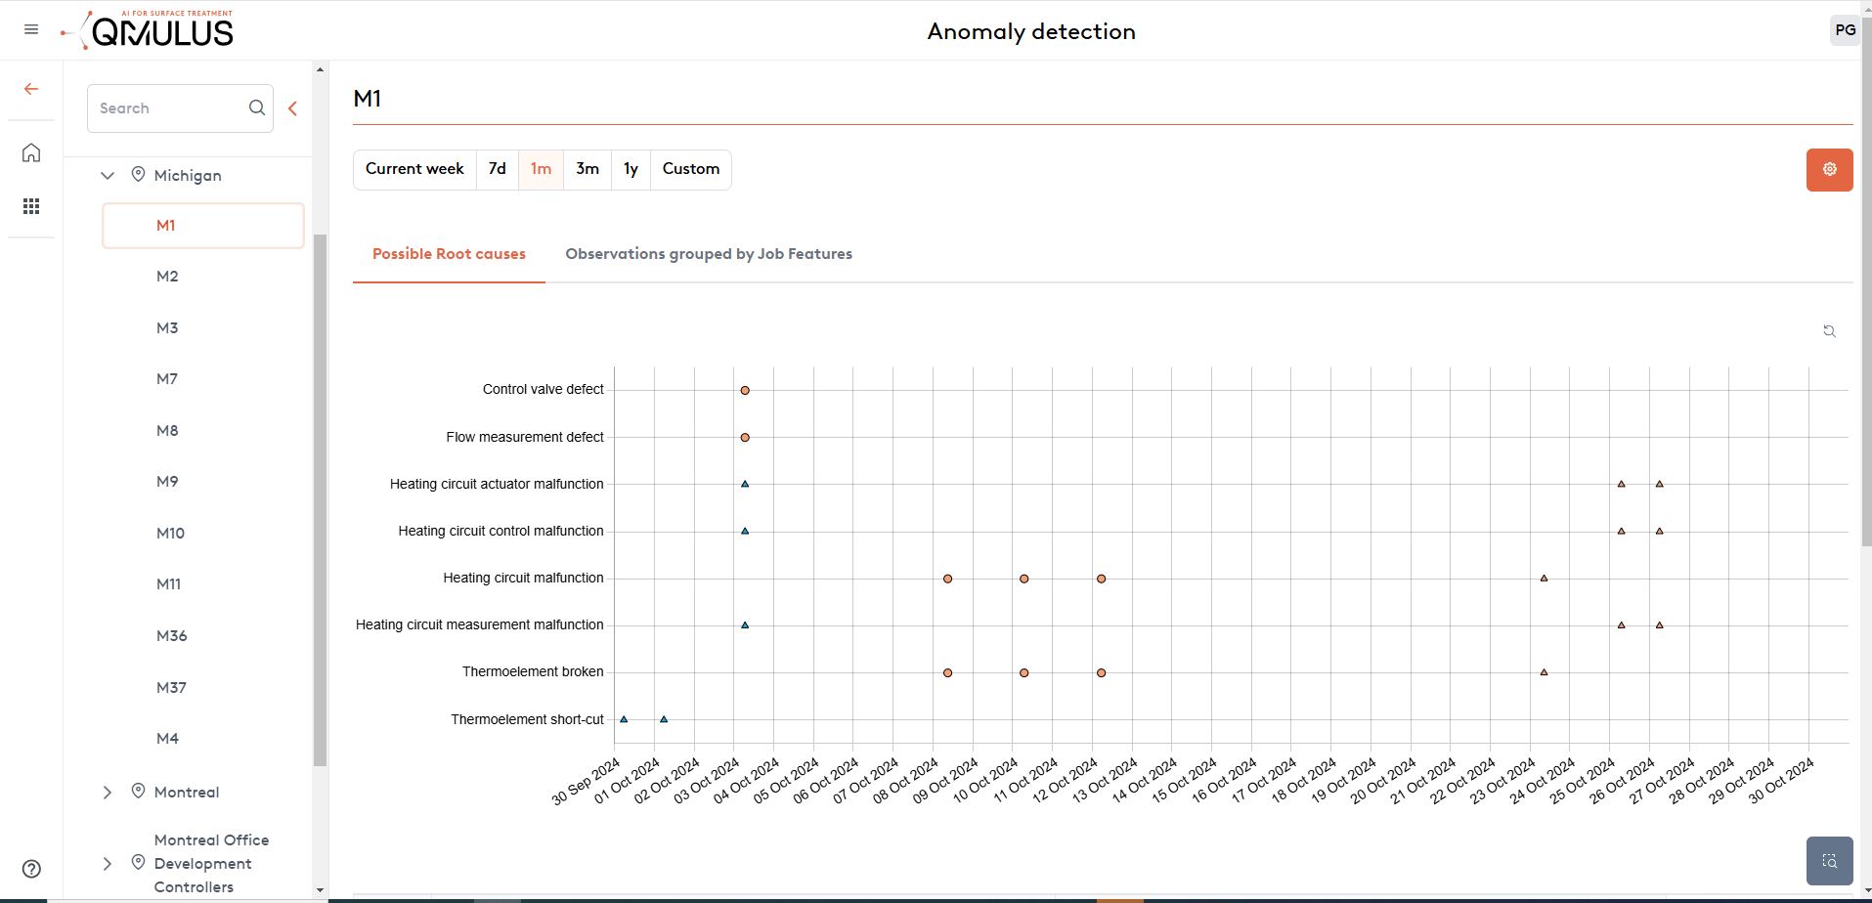1872x903 pixels.
Task: Collapse the sidebar using the red chevron
Action: (x=292, y=108)
